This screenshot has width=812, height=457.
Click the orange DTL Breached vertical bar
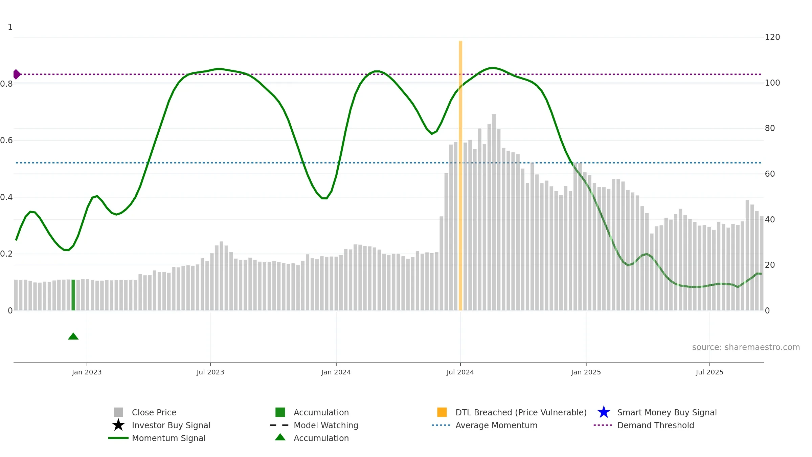[x=460, y=175]
